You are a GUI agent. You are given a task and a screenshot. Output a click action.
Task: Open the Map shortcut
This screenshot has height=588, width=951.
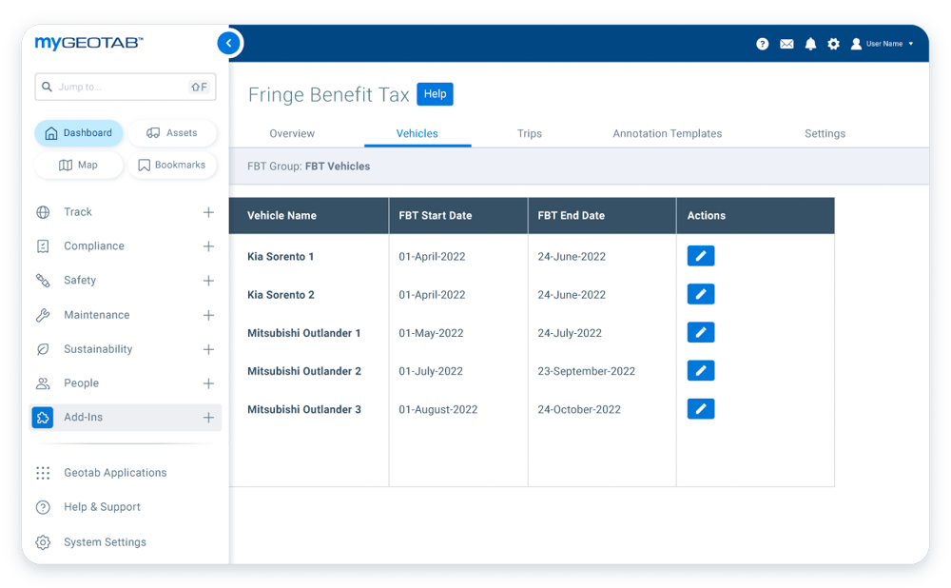tap(79, 165)
